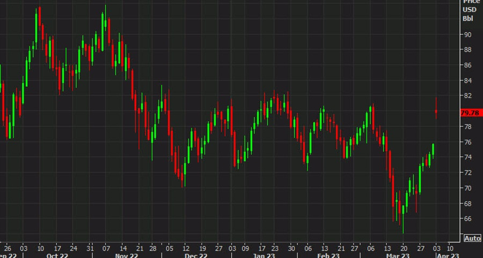Click the 66 price axis tick
Screen dimensions: 483x258
(467, 219)
